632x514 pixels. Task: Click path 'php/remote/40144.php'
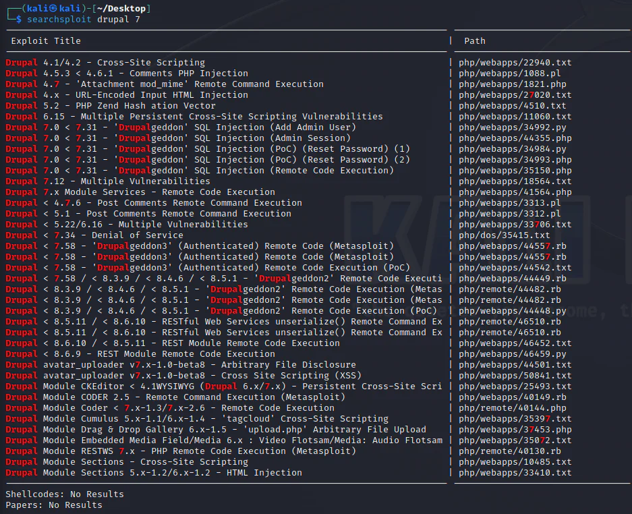(x=513, y=408)
